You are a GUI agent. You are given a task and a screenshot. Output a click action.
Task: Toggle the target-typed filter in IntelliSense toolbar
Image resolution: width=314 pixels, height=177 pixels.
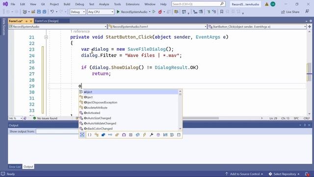[x=82, y=135]
